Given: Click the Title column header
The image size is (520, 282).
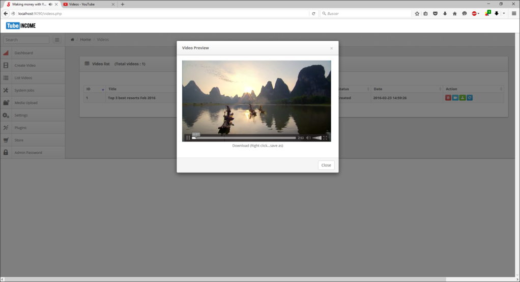Looking at the screenshot, I should (112, 89).
